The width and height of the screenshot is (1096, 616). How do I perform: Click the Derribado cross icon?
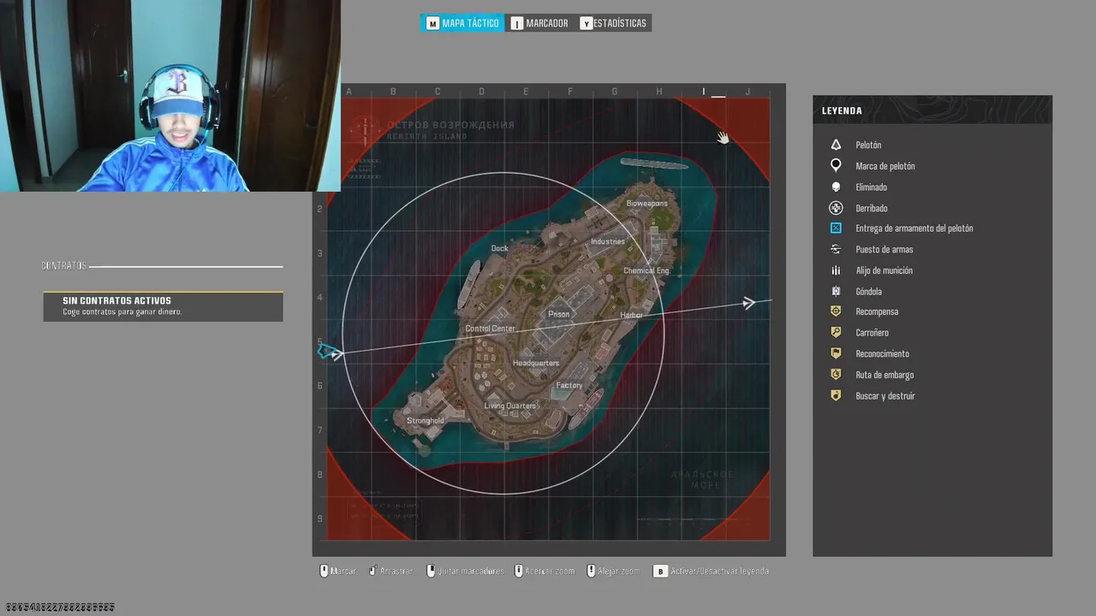836,208
